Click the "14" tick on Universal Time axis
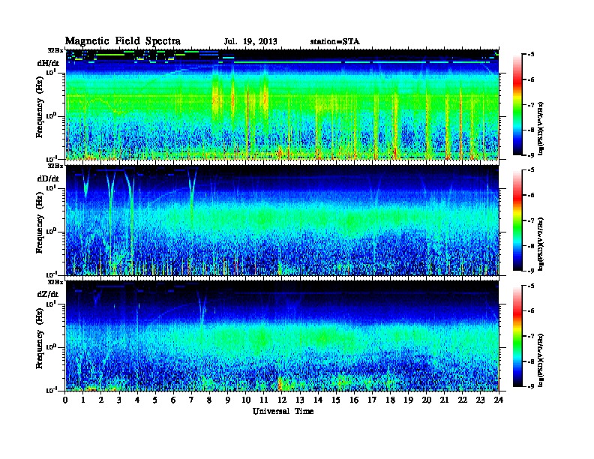 pyautogui.click(x=318, y=400)
